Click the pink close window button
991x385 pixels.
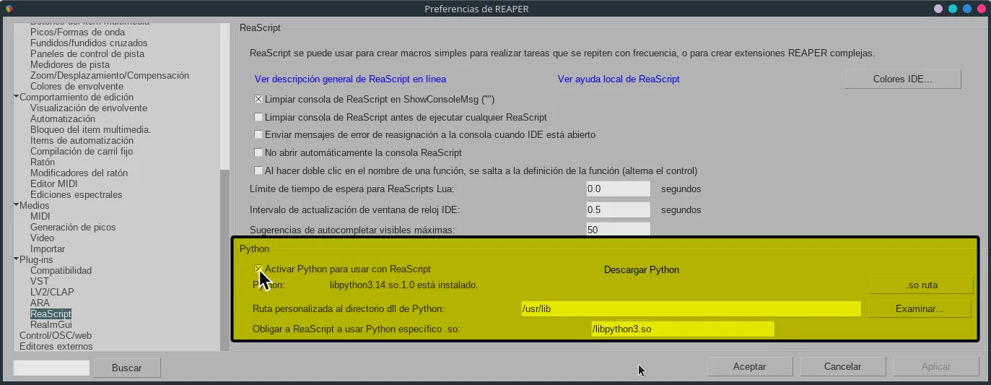click(981, 9)
